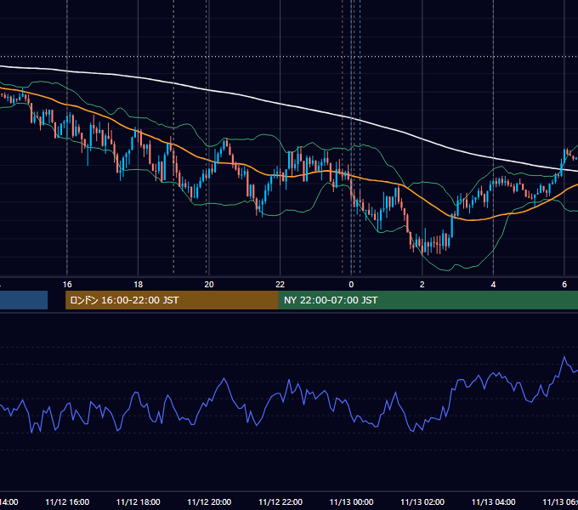This screenshot has width=578, height=510.
Task: Click the 22 hour label on chart axis
Action: [x=280, y=285]
